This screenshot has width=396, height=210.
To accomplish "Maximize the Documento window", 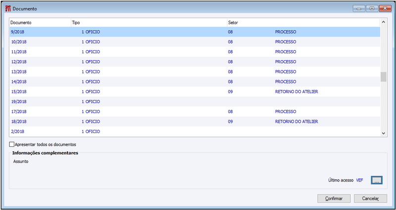I will pos(372,8).
